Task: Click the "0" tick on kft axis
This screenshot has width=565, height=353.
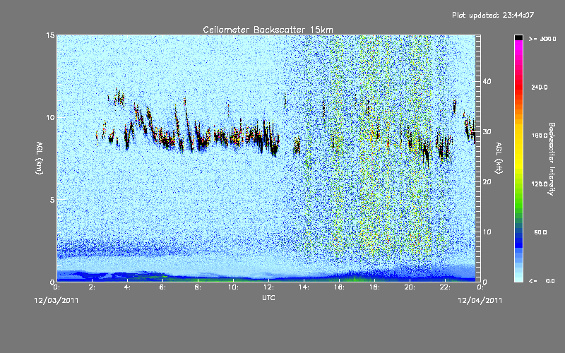Action: point(485,282)
